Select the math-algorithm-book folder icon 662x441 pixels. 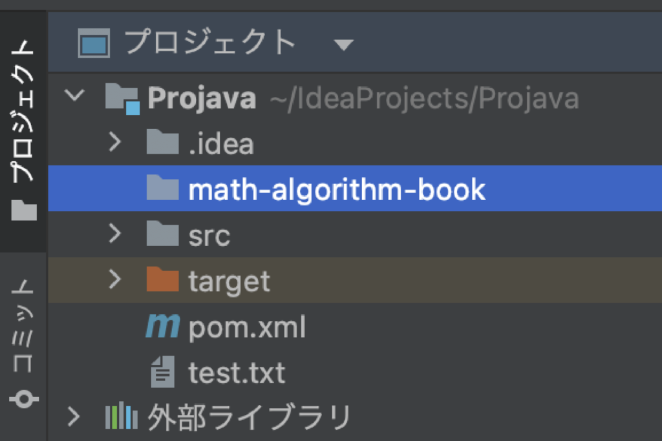162,189
